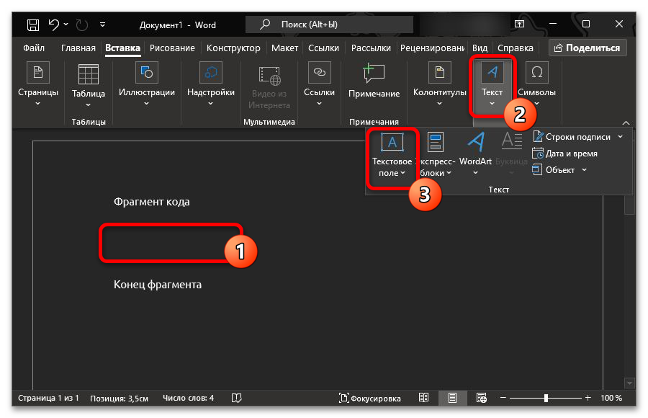Screen dimensions: 648x418
Task: Zoom out with the minus button
Action: click(503, 398)
